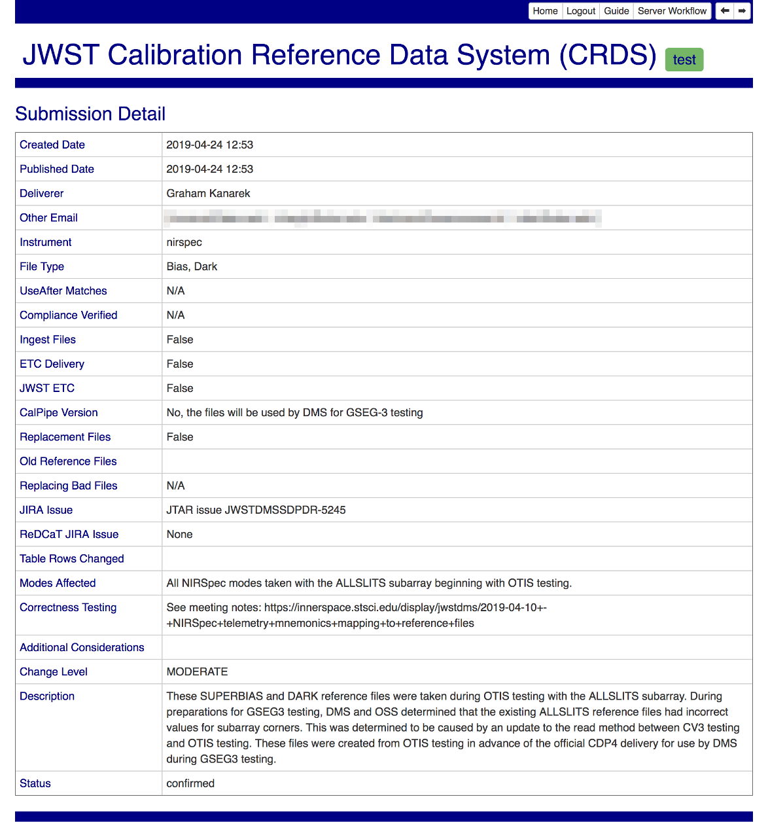Click the JWST CRDS page title
Viewport: 768px width, 835px height.
pos(340,55)
